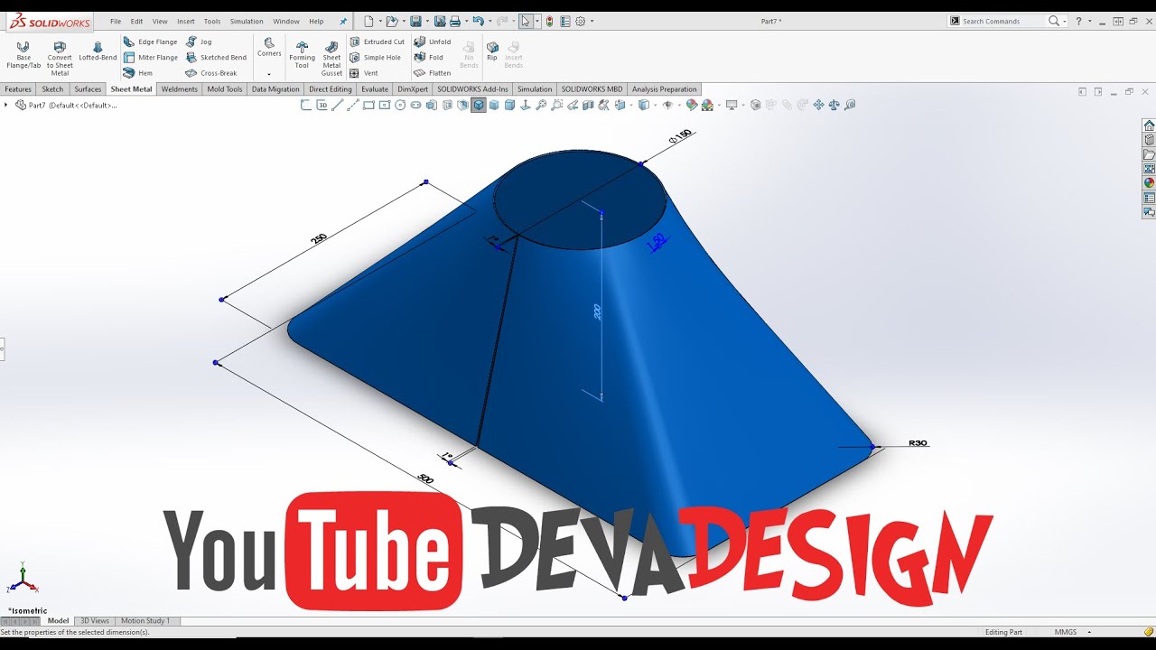Viewport: 1156px width, 650px height.
Task: Pin the menu bar with pushpin
Action: coord(342,21)
